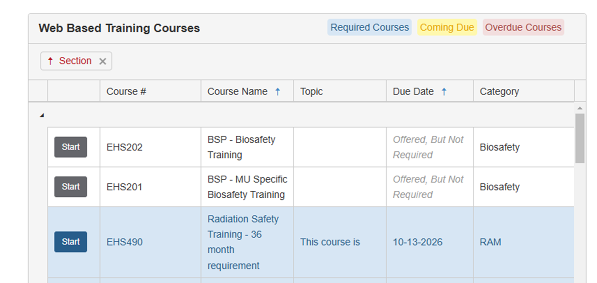Sort by the Category column header
This screenshot has width=597, height=283.
(x=499, y=92)
